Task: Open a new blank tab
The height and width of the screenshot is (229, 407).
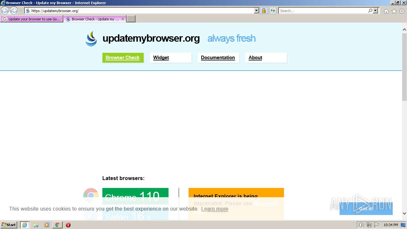Action: pyautogui.click(x=131, y=19)
